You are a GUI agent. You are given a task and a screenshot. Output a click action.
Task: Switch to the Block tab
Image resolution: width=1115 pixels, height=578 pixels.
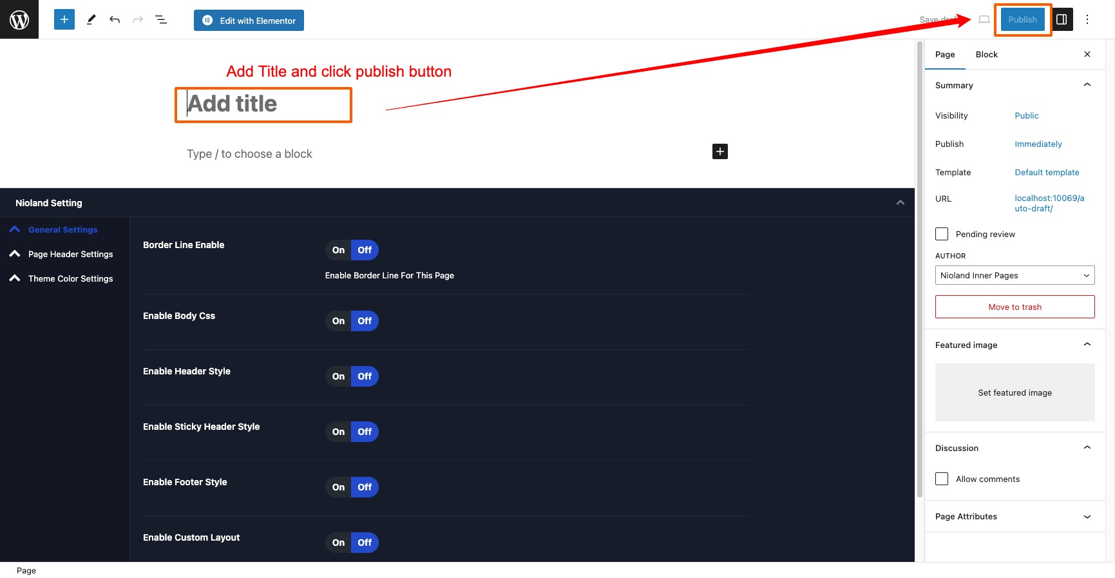[x=986, y=55]
